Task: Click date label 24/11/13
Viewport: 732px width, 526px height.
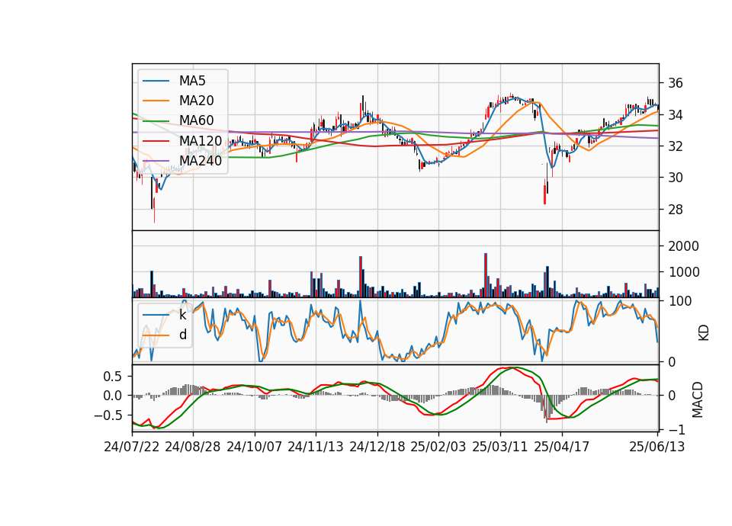Action: (316, 447)
